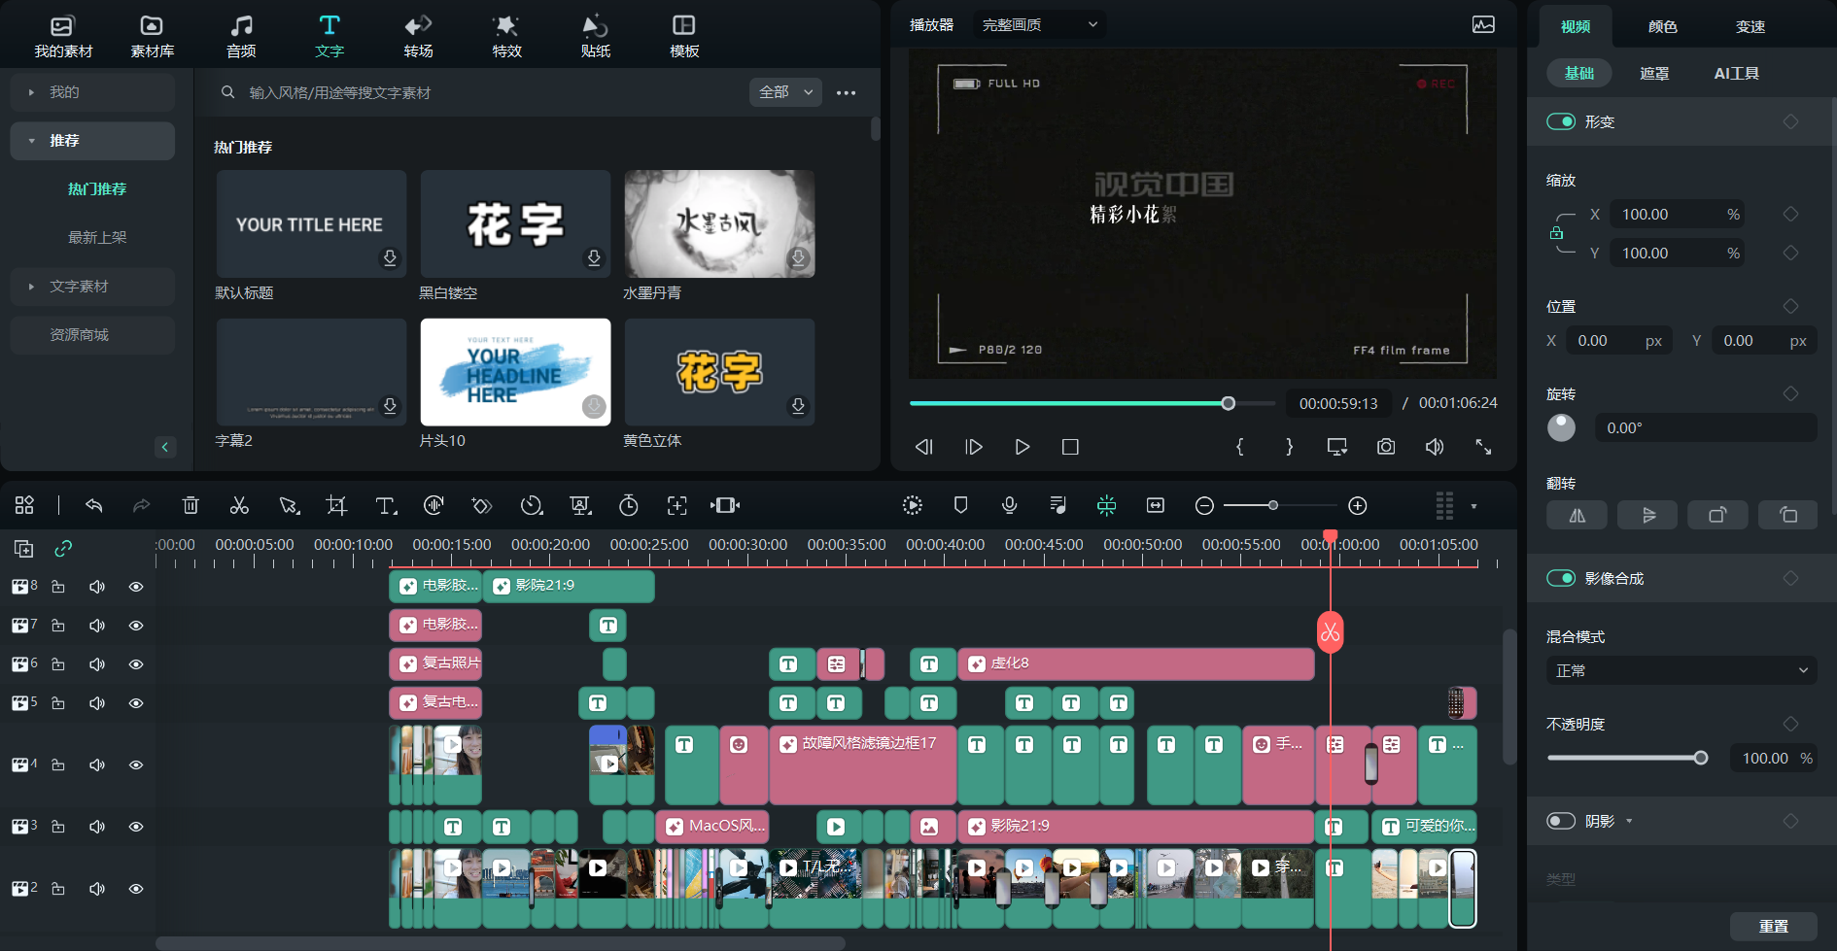Image resolution: width=1837 pixels, height=951 pixels.
Task: Take a snapshot with the camera icon
Action: click(x=1385, y=447)
